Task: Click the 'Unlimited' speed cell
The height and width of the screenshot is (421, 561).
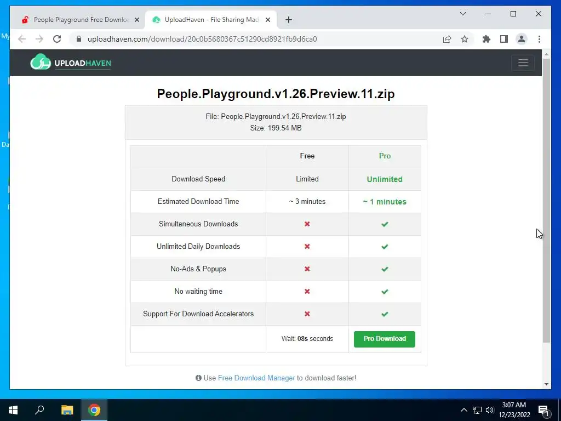Action: (385, 179)
